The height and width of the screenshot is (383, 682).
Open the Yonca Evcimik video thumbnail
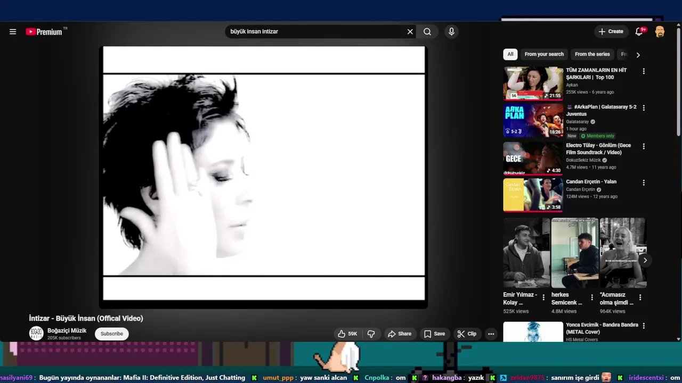pos(533,331)
